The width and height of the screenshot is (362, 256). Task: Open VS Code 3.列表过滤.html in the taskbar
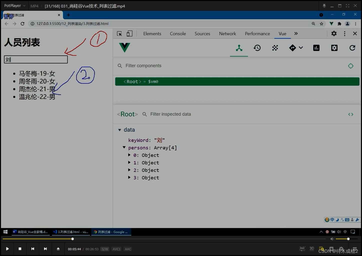(71, 232)
